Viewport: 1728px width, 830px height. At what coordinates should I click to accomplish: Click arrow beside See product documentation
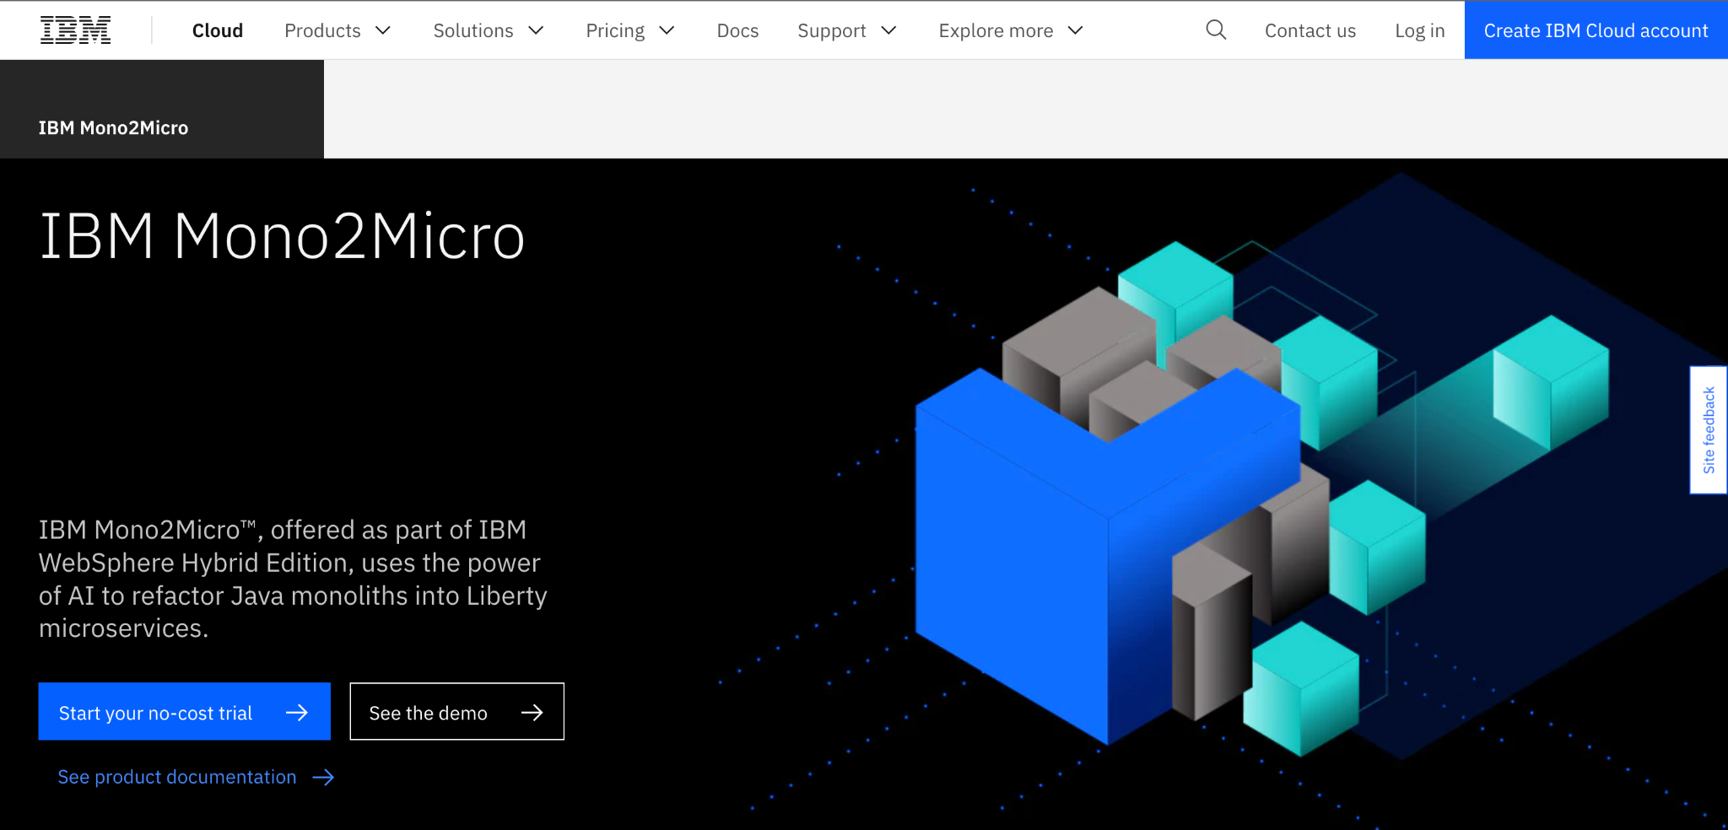click(x=323, y=777)
